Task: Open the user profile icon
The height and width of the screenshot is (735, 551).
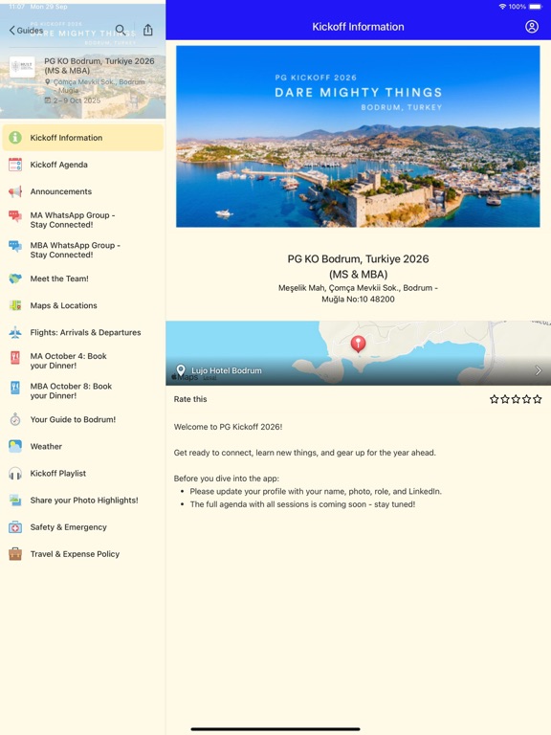Action: click(x=532, y=27)
